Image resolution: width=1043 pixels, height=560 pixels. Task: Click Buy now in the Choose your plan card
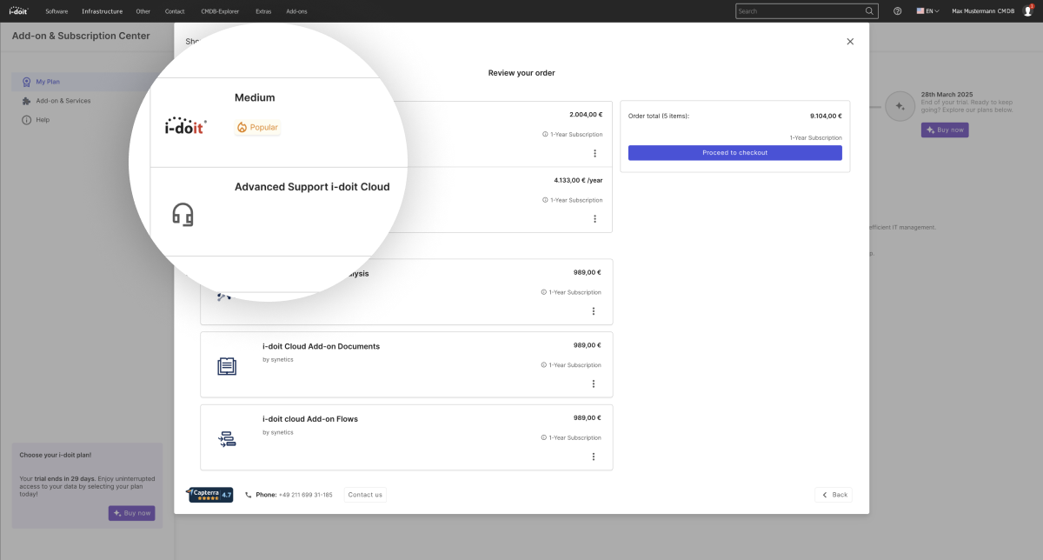[132, 513]
